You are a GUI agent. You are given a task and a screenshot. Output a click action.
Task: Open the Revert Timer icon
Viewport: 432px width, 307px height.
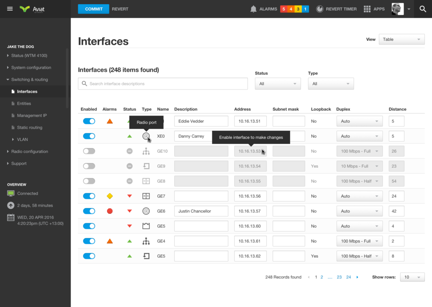(320, 9)
